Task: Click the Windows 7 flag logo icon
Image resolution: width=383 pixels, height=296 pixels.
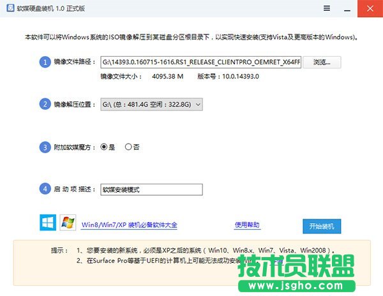Action: coord(68,223)
